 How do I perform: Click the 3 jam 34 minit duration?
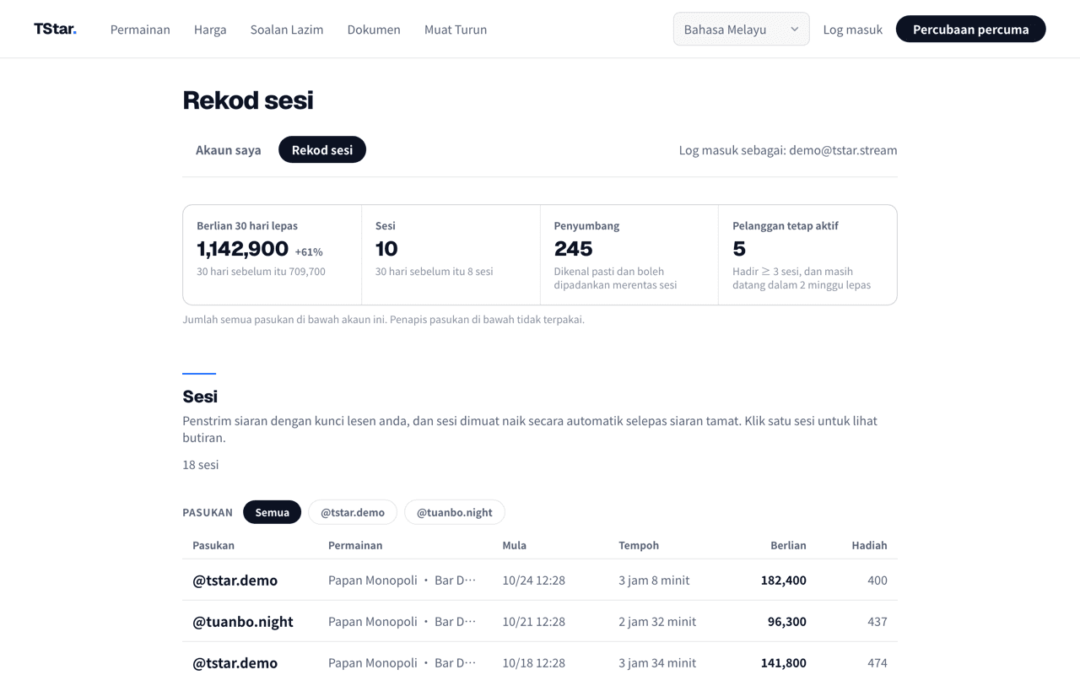(657, 663)
